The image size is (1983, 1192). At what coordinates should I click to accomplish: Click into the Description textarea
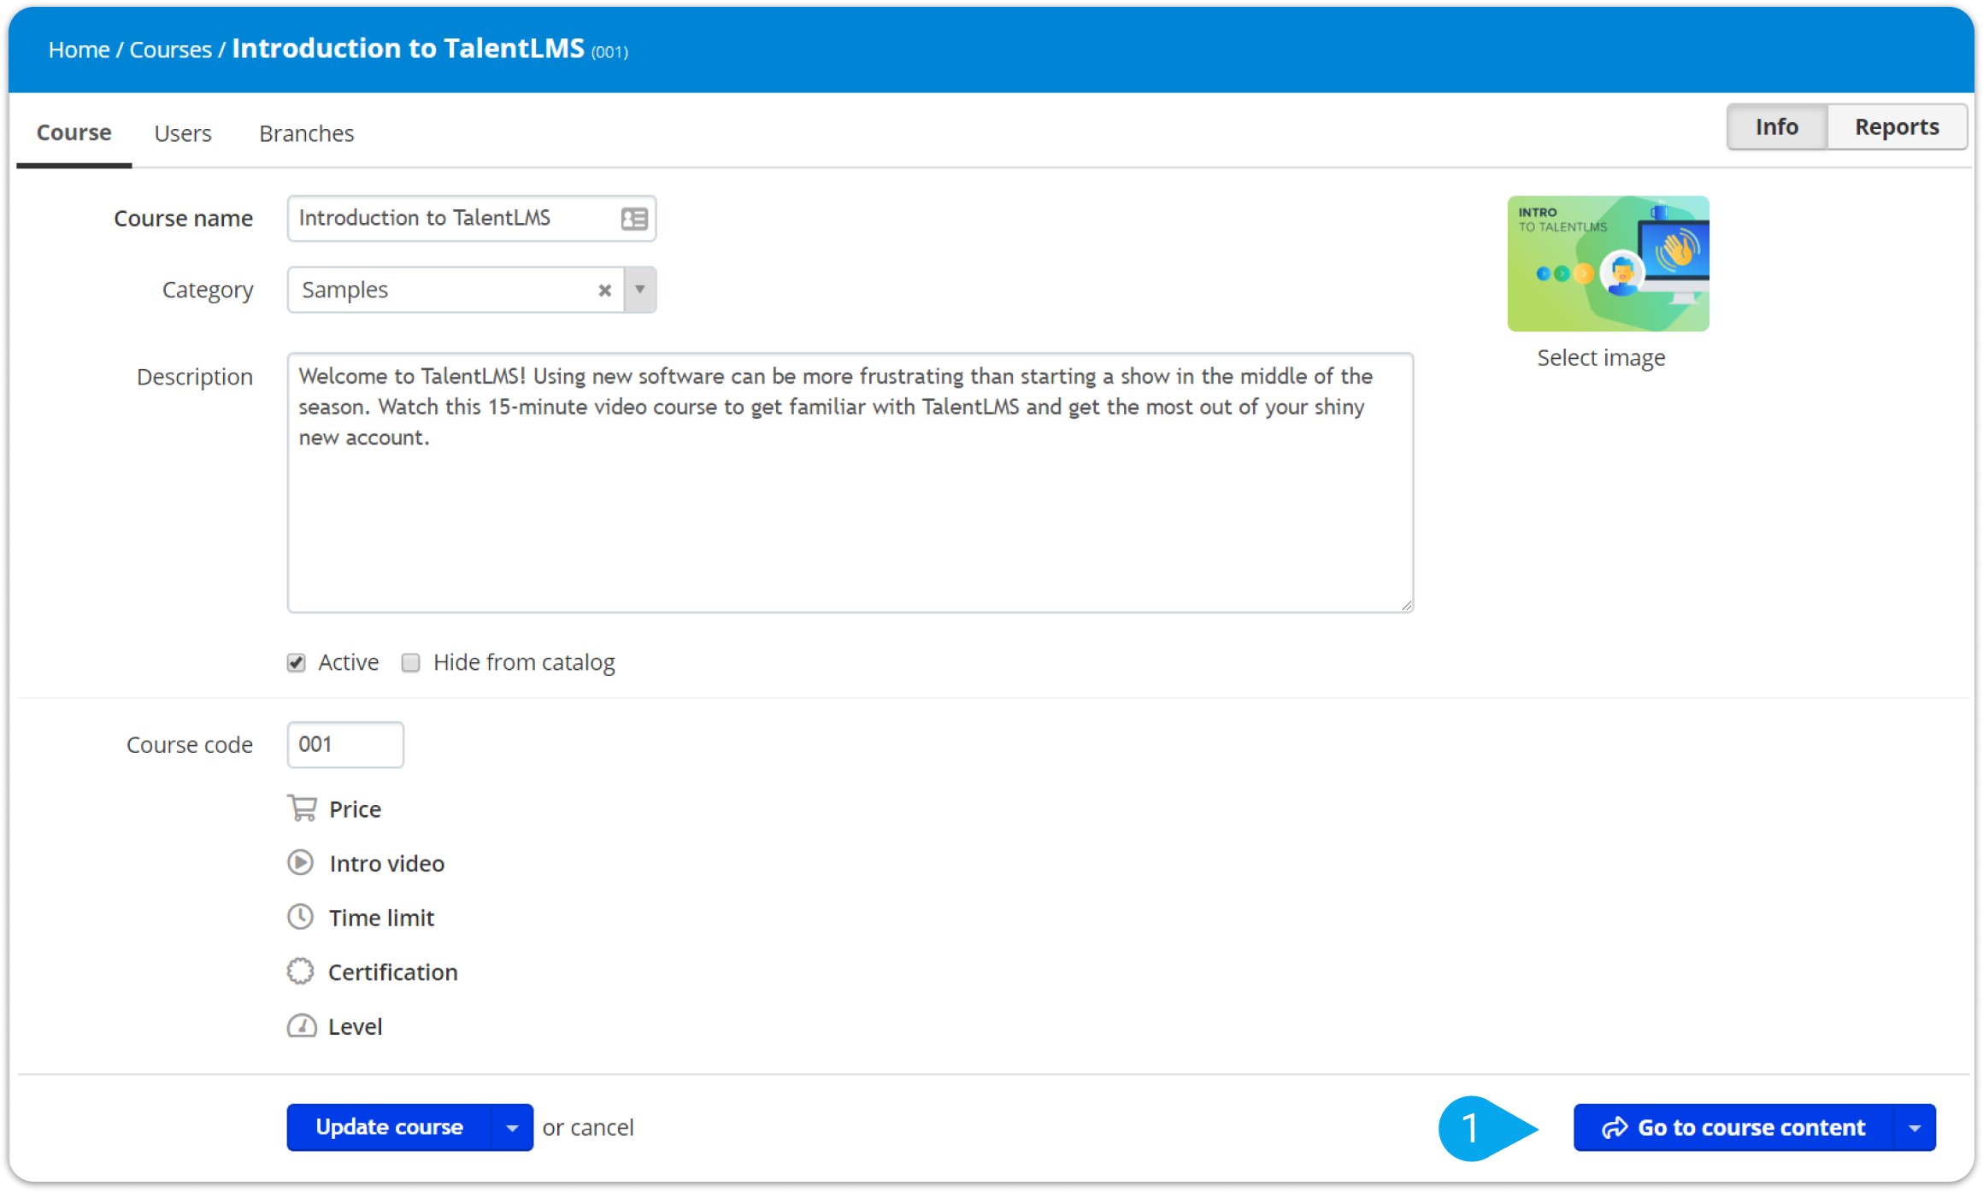point(850,483)
